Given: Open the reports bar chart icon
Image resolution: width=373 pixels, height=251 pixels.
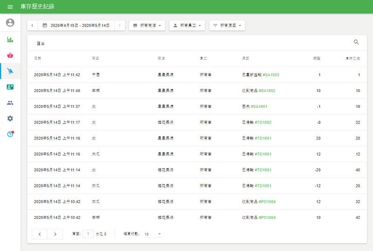Looking at the screenshot, I should pos(10,40).
